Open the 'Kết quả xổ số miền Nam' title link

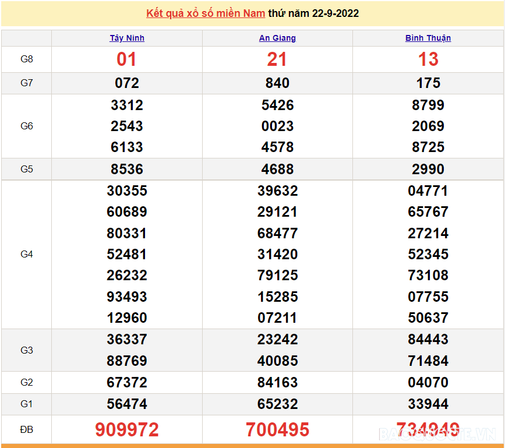point(206,13)
